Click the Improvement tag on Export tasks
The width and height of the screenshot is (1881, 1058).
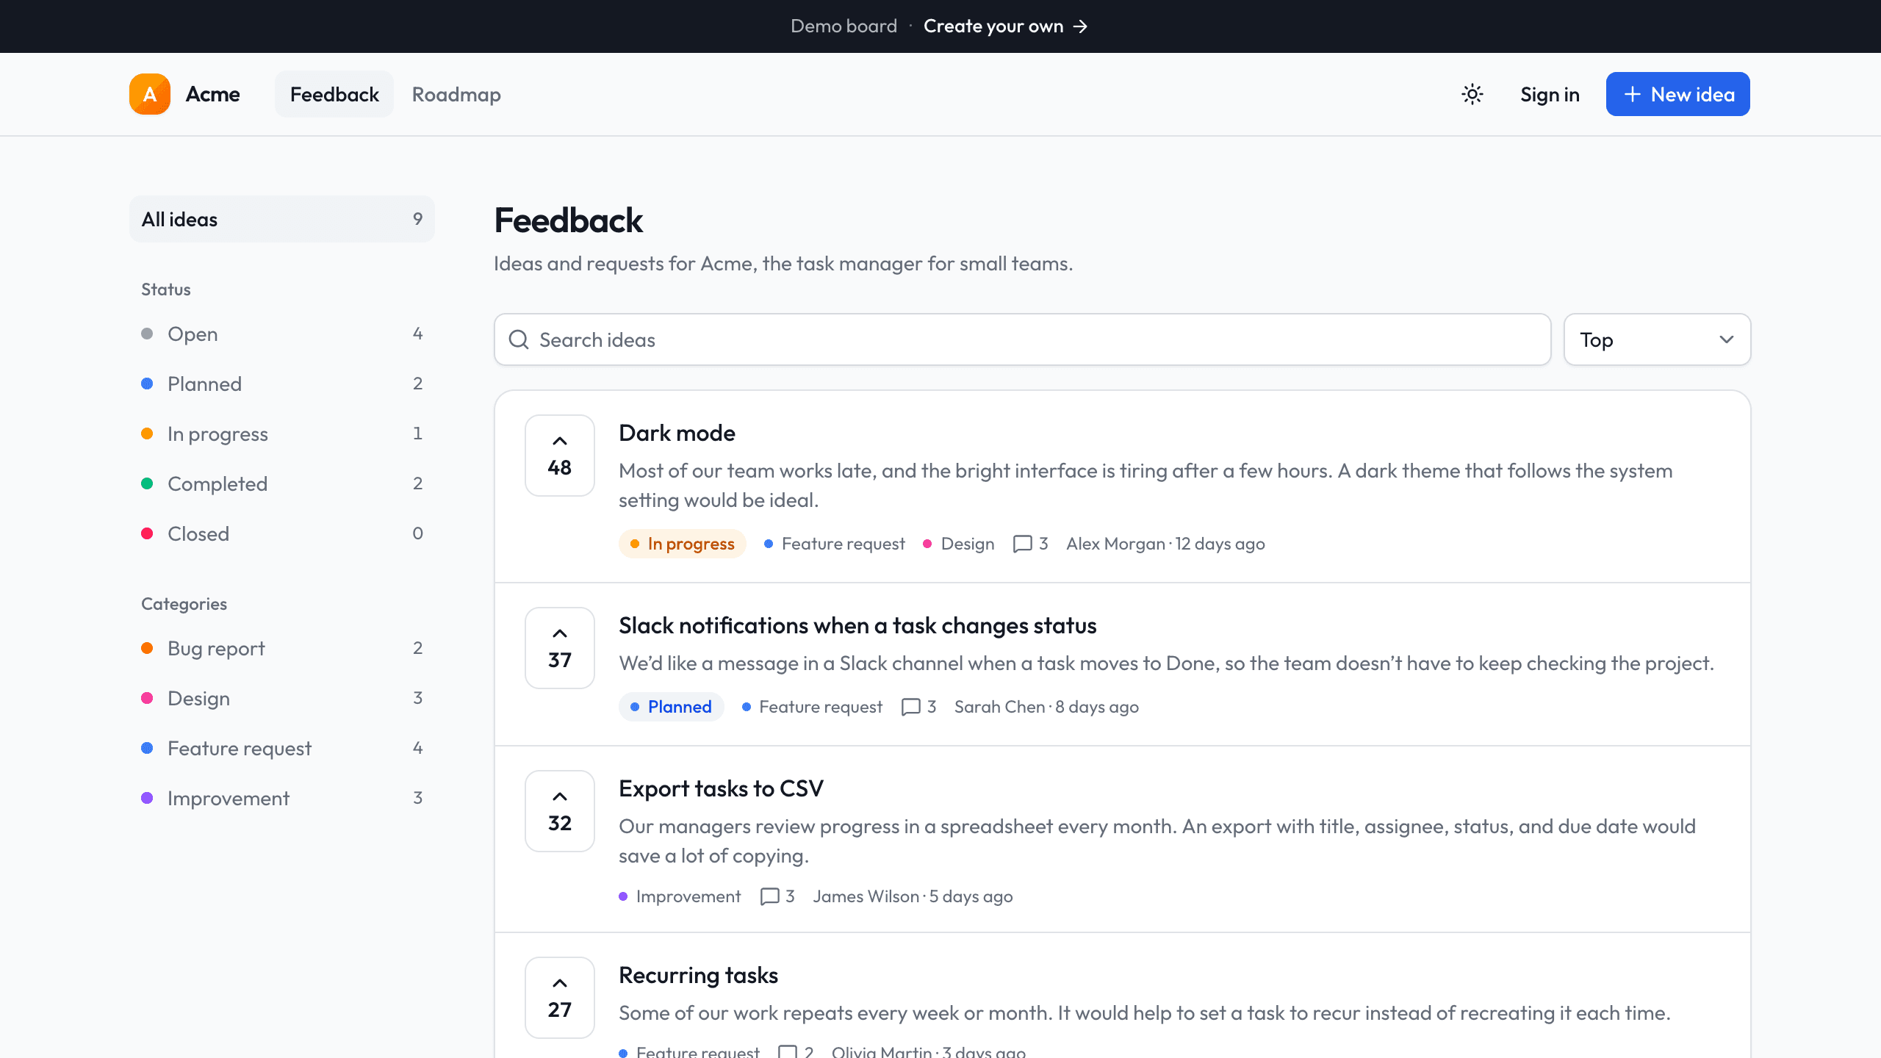click(680, 896)
